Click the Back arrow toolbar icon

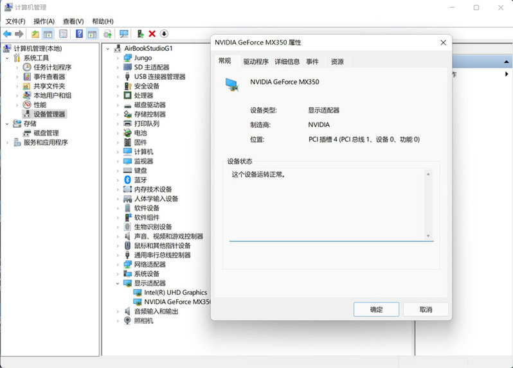pos(7,33)
